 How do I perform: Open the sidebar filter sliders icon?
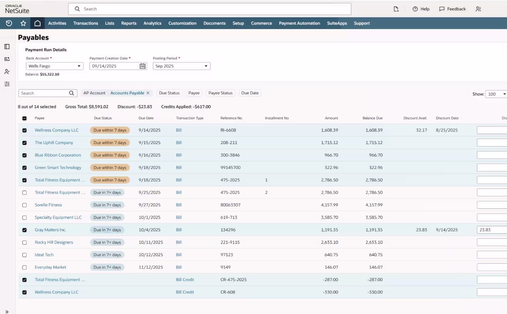tap(7, 84)
